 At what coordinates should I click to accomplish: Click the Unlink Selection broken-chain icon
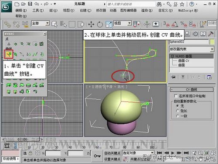16,24
